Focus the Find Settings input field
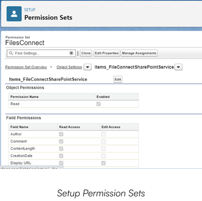 coord(41,53)
